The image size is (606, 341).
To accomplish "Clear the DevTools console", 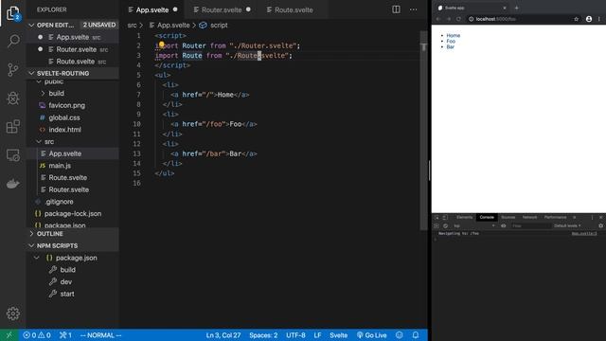I will 445,225.
